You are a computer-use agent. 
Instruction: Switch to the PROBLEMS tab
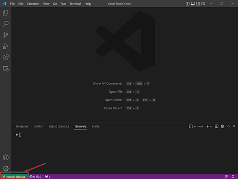pyautogui.click(x=22, y=127)
